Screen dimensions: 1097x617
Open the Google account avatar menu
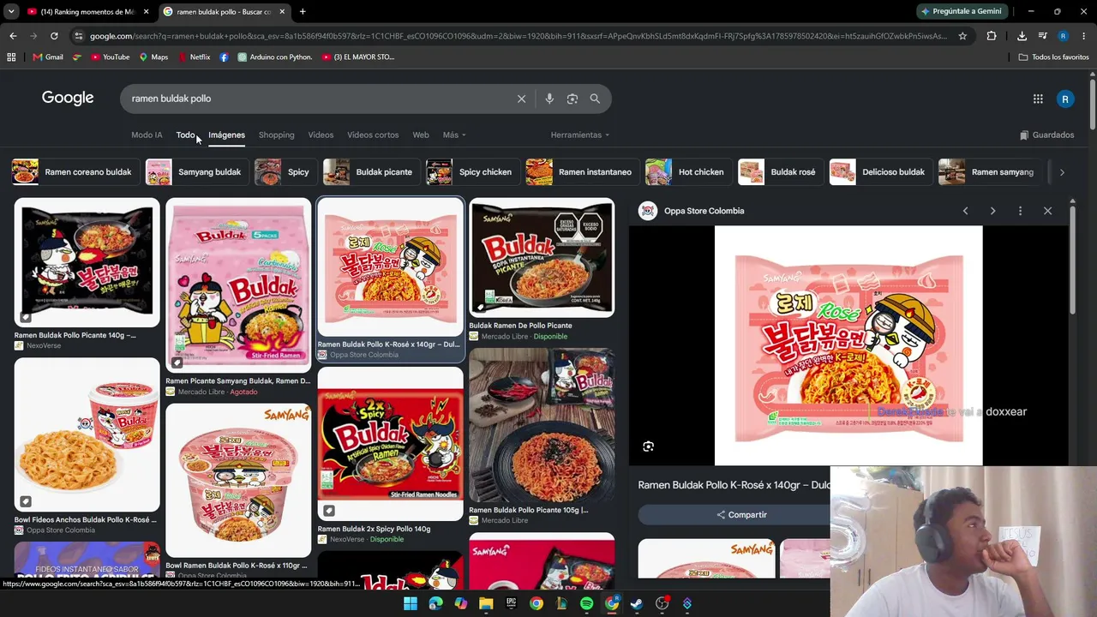click(x=1065, y=99)
